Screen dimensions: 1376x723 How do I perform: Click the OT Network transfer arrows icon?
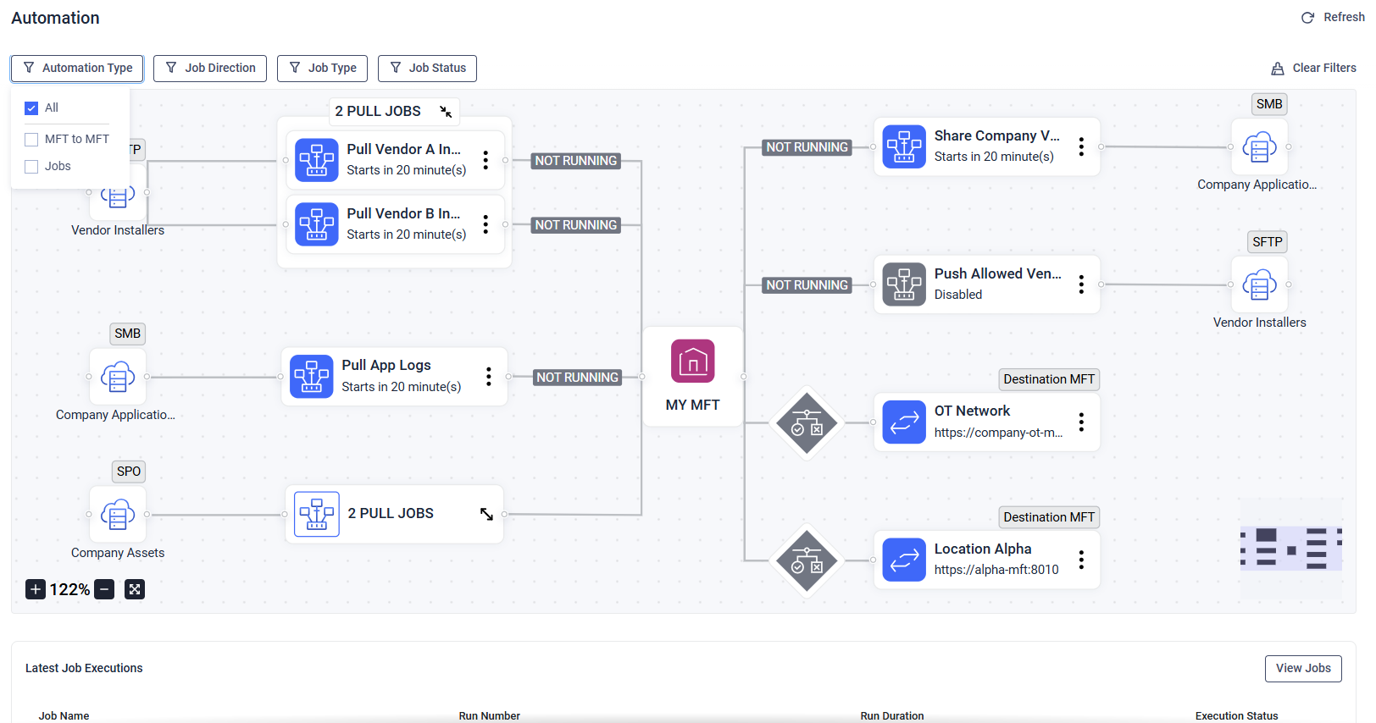point(903,422)
